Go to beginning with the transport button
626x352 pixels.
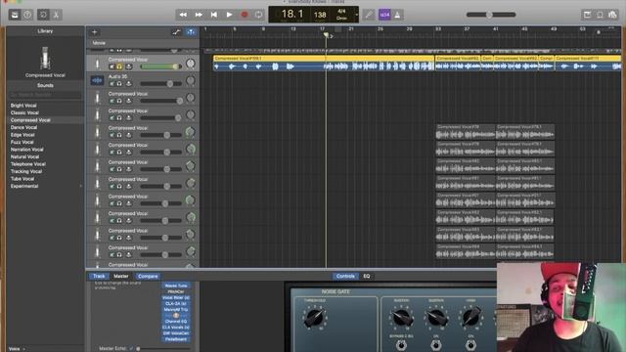click(x=213, y=15)
